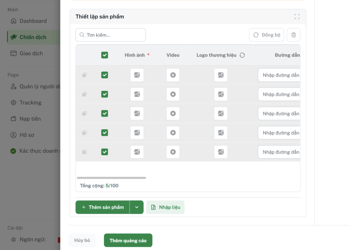The height and width of the screenshot is (250, 349).
Task: Add video in fifth product row
Action: coord(173,152)
